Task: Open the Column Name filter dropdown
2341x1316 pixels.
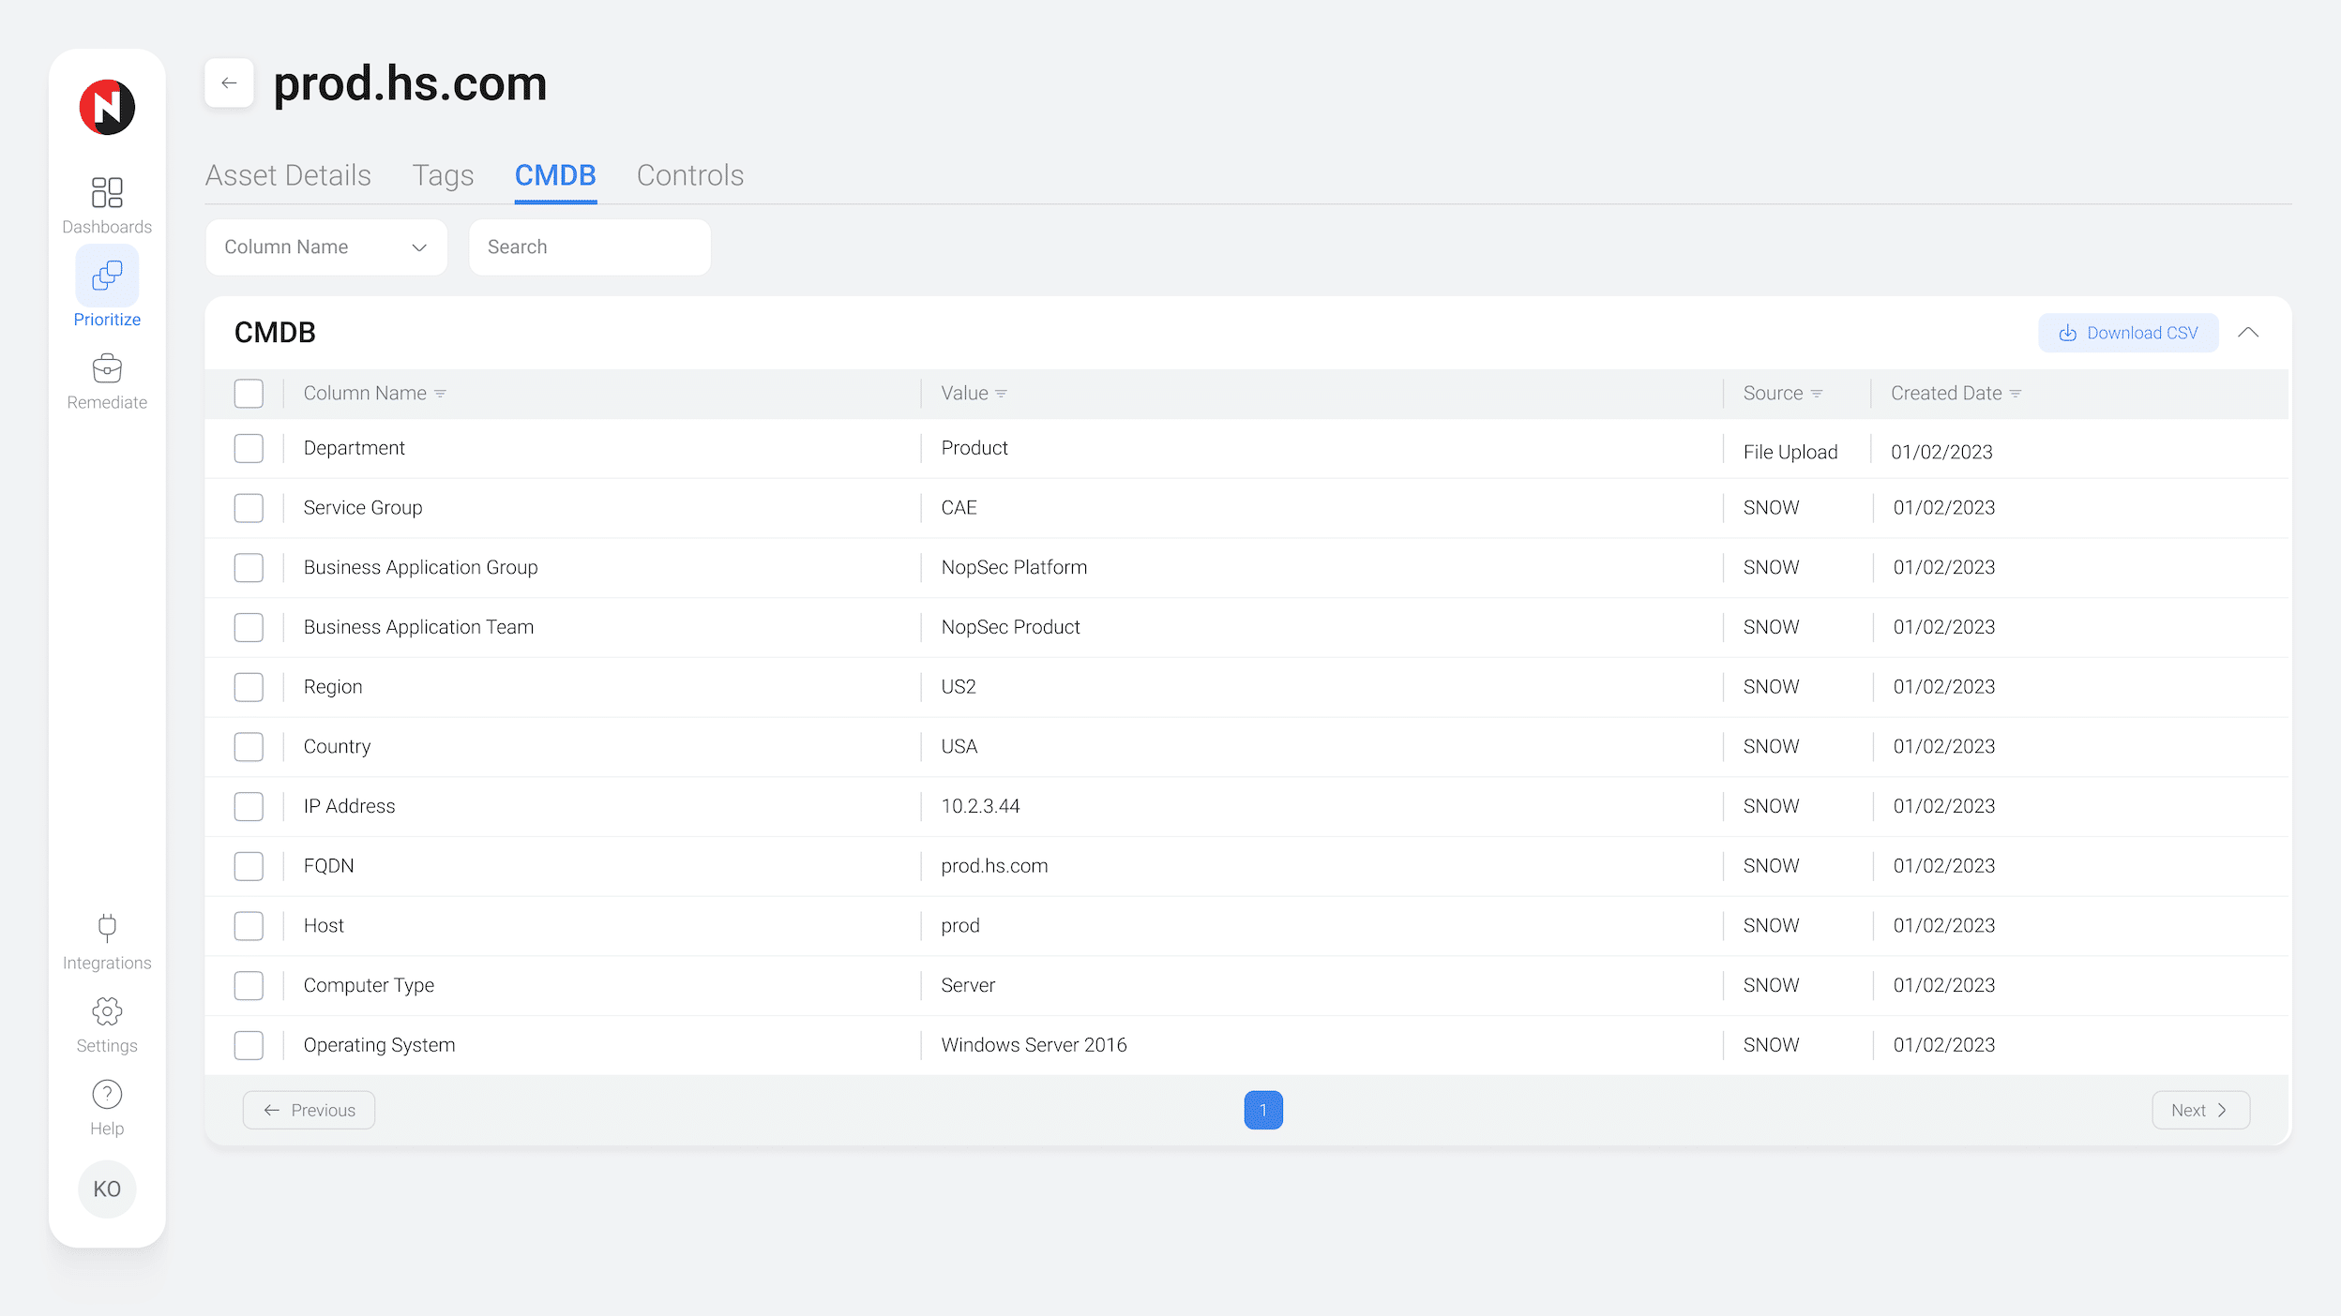Action: coord(326,247)
